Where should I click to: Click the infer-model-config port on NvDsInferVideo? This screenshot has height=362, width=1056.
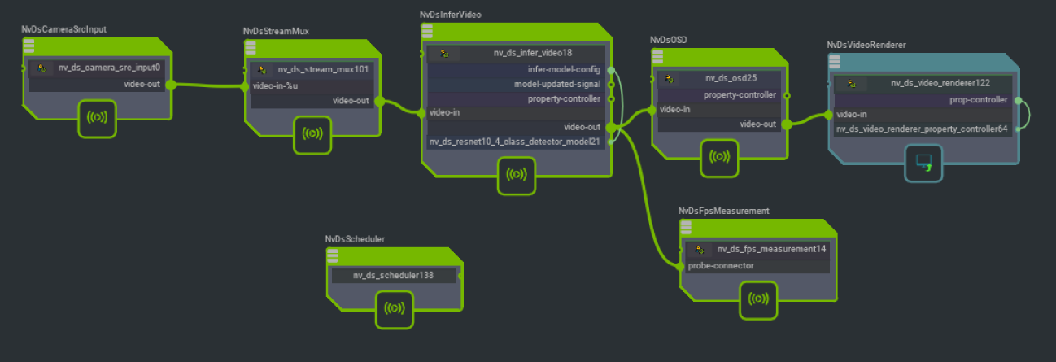[610, 70]
